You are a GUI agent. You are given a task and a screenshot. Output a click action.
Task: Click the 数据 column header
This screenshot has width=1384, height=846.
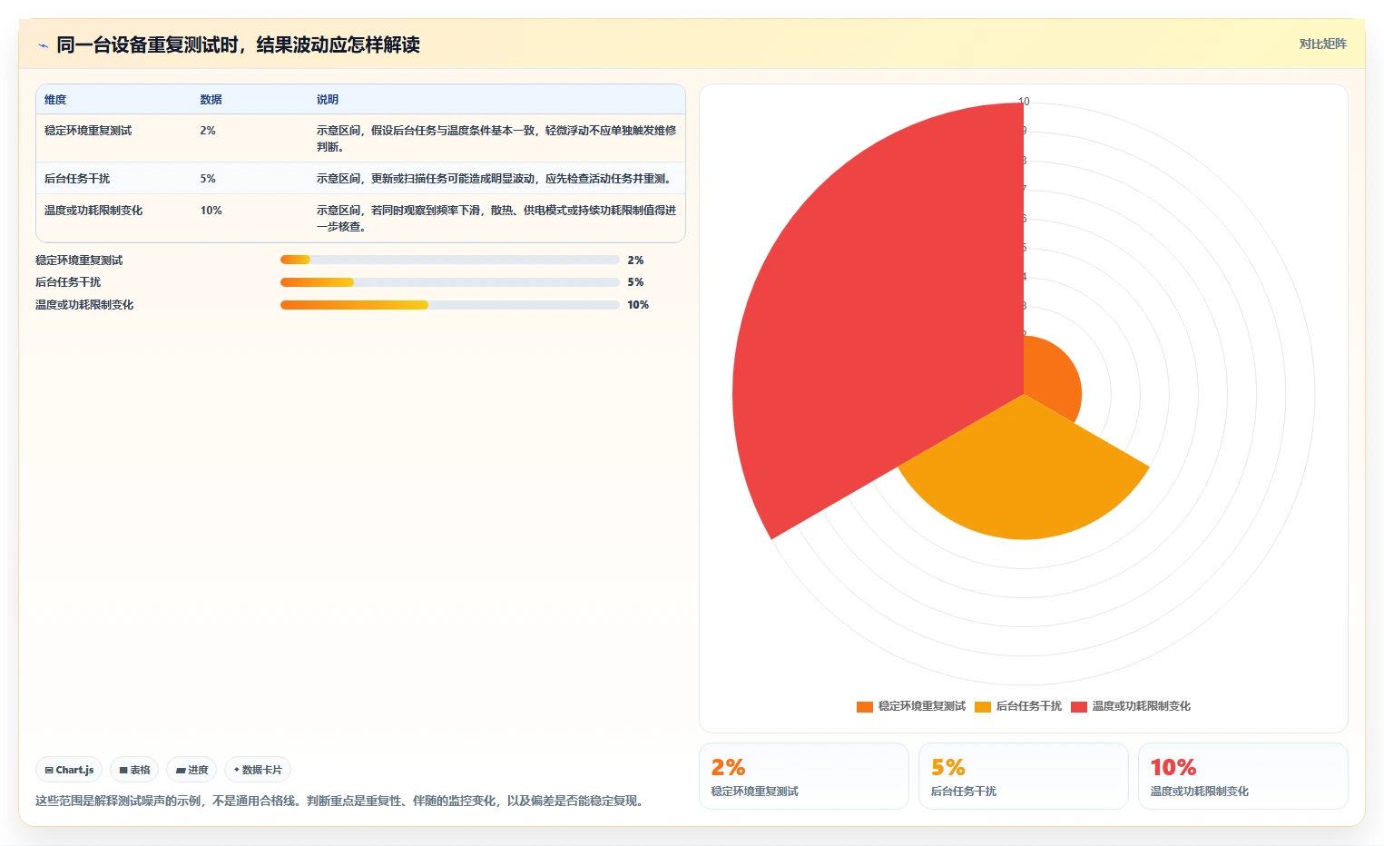click(211, 100)
